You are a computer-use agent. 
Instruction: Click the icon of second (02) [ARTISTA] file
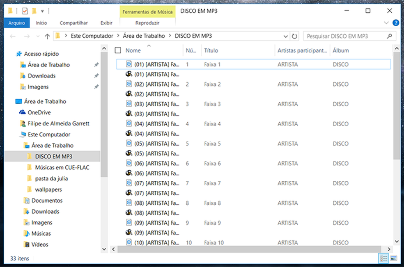pyautogui.click(x=129, y=94)
